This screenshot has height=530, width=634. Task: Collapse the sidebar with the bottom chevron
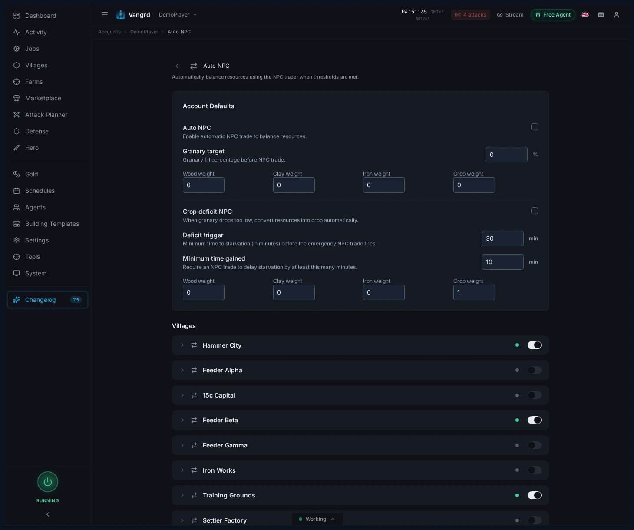[x=48, y=514]
